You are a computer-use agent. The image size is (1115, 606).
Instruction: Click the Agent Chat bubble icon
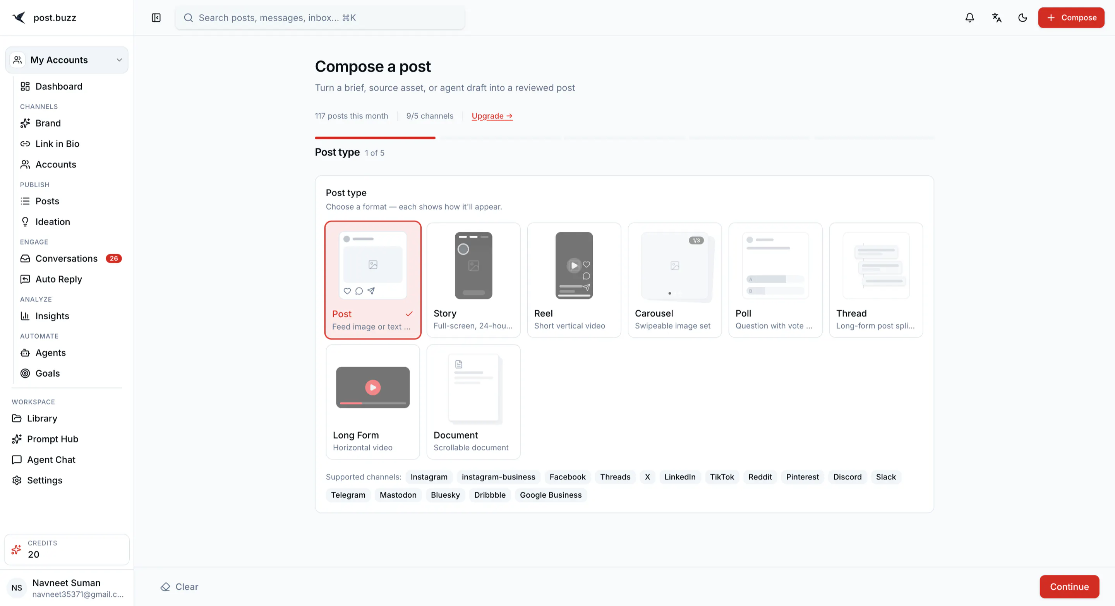(x=17, y=460)
